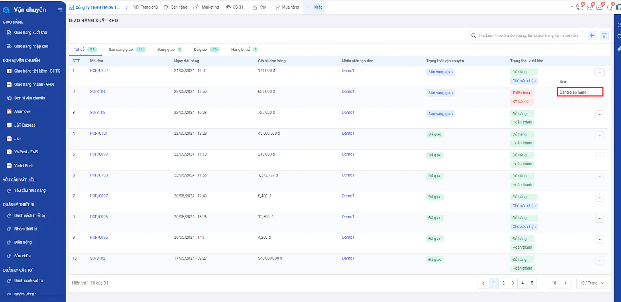
Task: Open Bán hàng top menu
Action: pos(175,7)
